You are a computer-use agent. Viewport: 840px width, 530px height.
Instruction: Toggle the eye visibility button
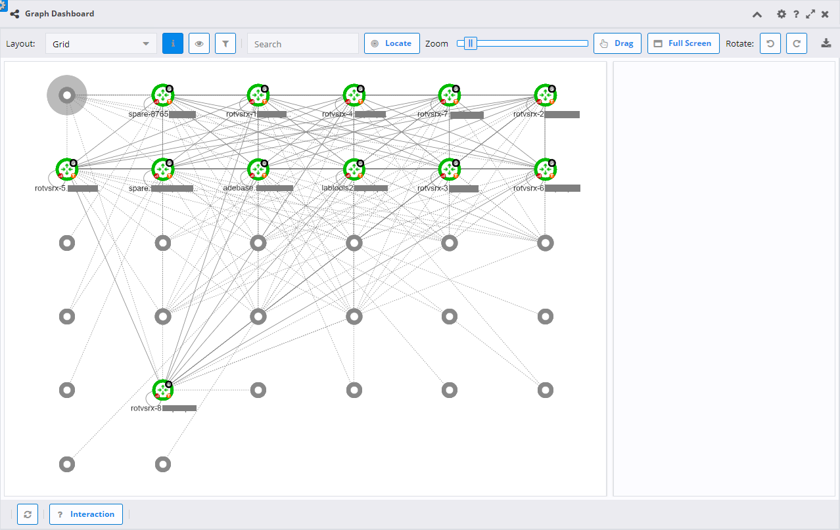tap(199, 43)
